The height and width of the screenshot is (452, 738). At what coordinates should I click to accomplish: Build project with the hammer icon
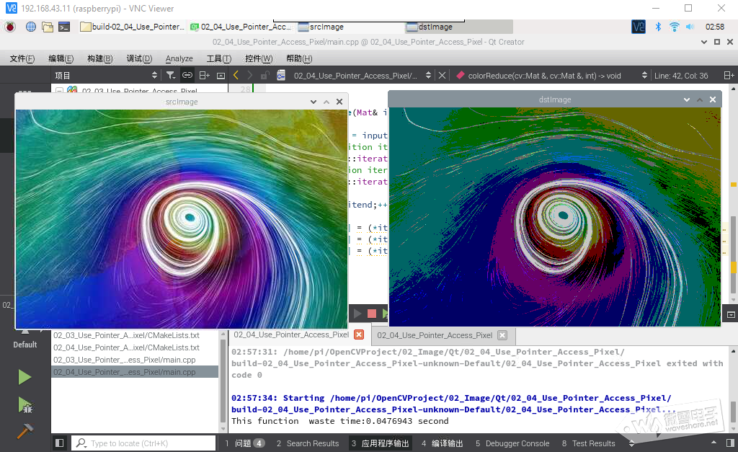25,430
